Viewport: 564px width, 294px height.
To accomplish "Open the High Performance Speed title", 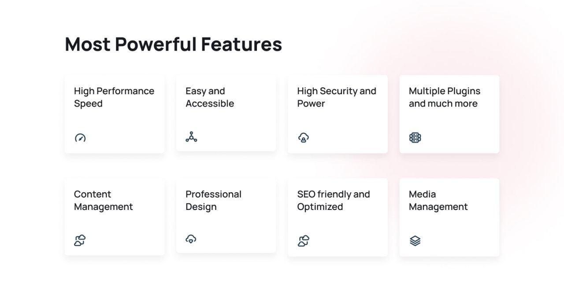I will pos(114,97).
